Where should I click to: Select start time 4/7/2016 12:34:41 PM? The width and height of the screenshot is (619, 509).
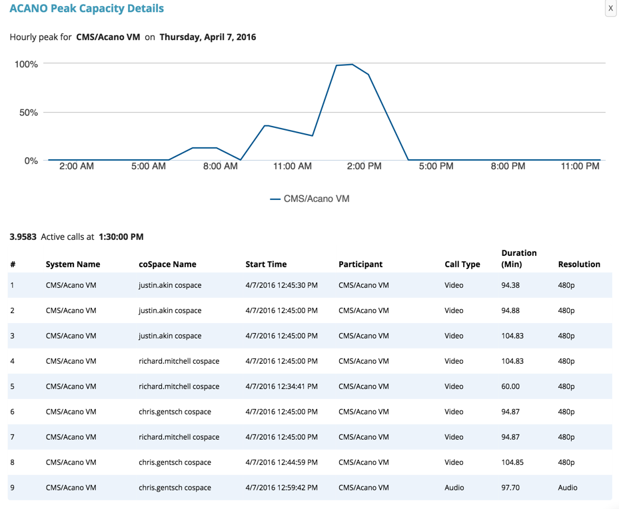coord(281,386)
